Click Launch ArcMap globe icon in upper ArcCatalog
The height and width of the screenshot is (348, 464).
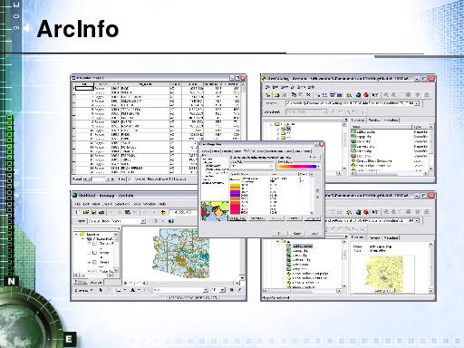pyautogui.click(x=358, y=95)
